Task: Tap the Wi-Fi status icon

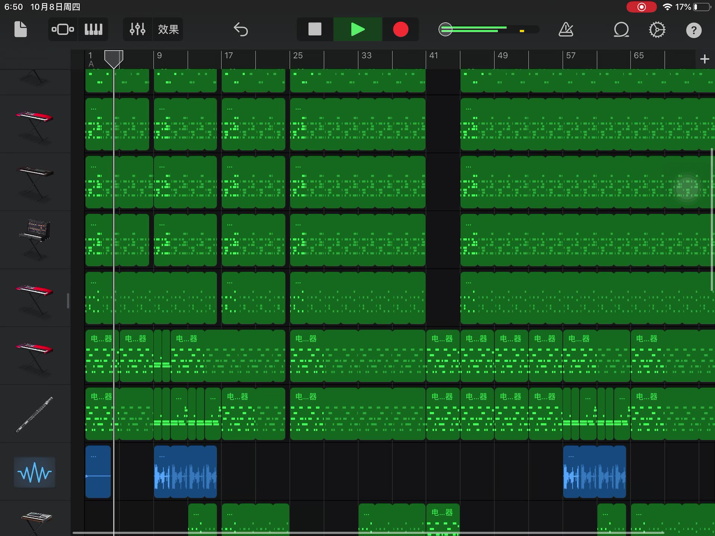Action: coord(667,7)
